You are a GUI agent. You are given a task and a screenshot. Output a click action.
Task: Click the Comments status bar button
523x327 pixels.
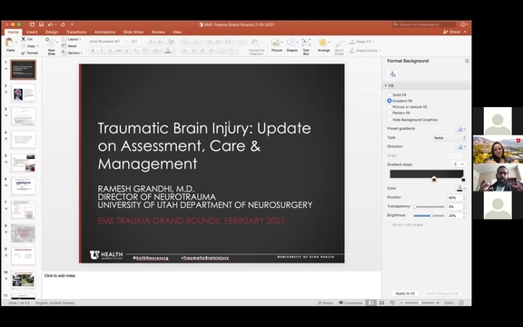[x=350, y=303]
